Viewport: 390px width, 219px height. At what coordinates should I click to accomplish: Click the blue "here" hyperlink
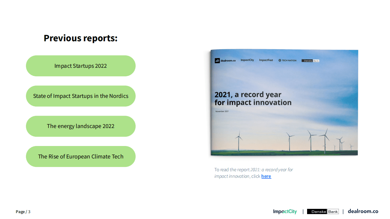coord(266,176)
